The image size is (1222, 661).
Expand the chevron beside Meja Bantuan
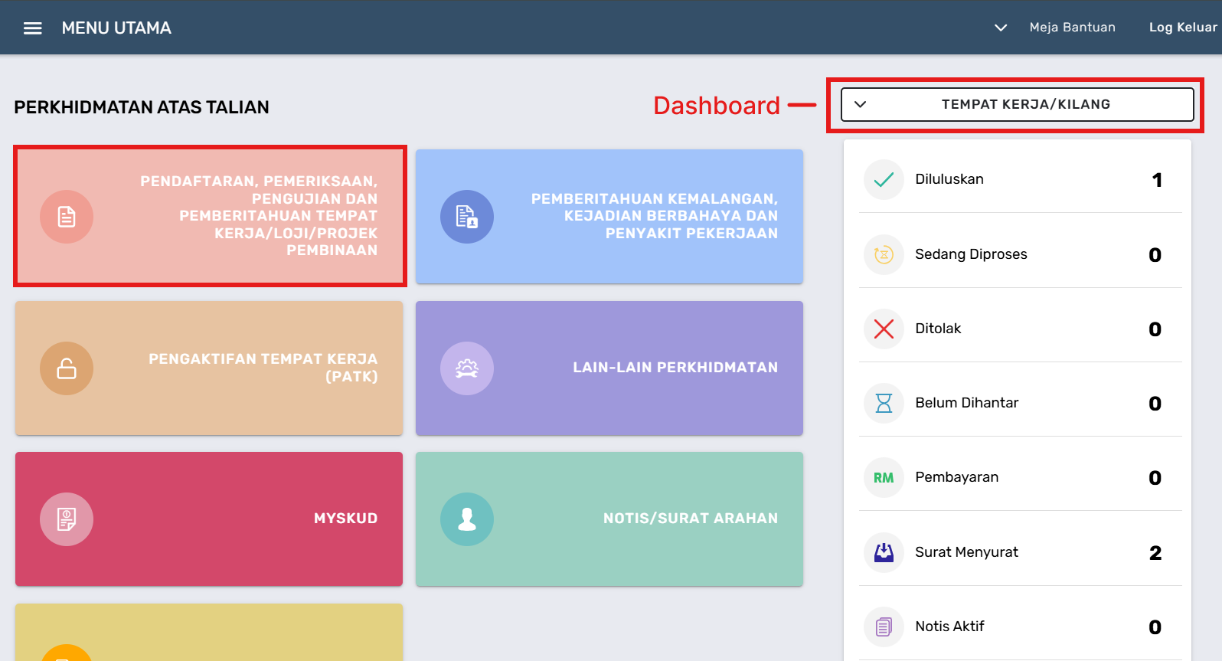coord(1000,28)
